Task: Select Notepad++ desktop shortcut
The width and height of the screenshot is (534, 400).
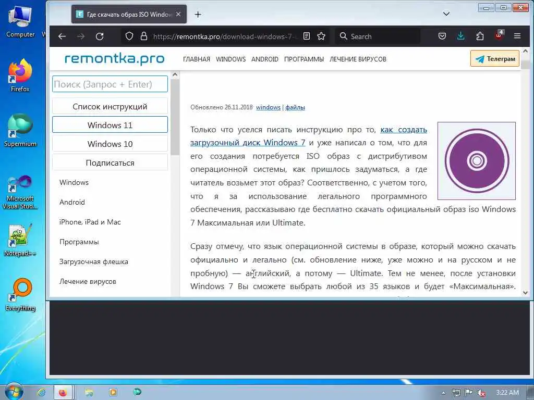Action: [20, 240]
